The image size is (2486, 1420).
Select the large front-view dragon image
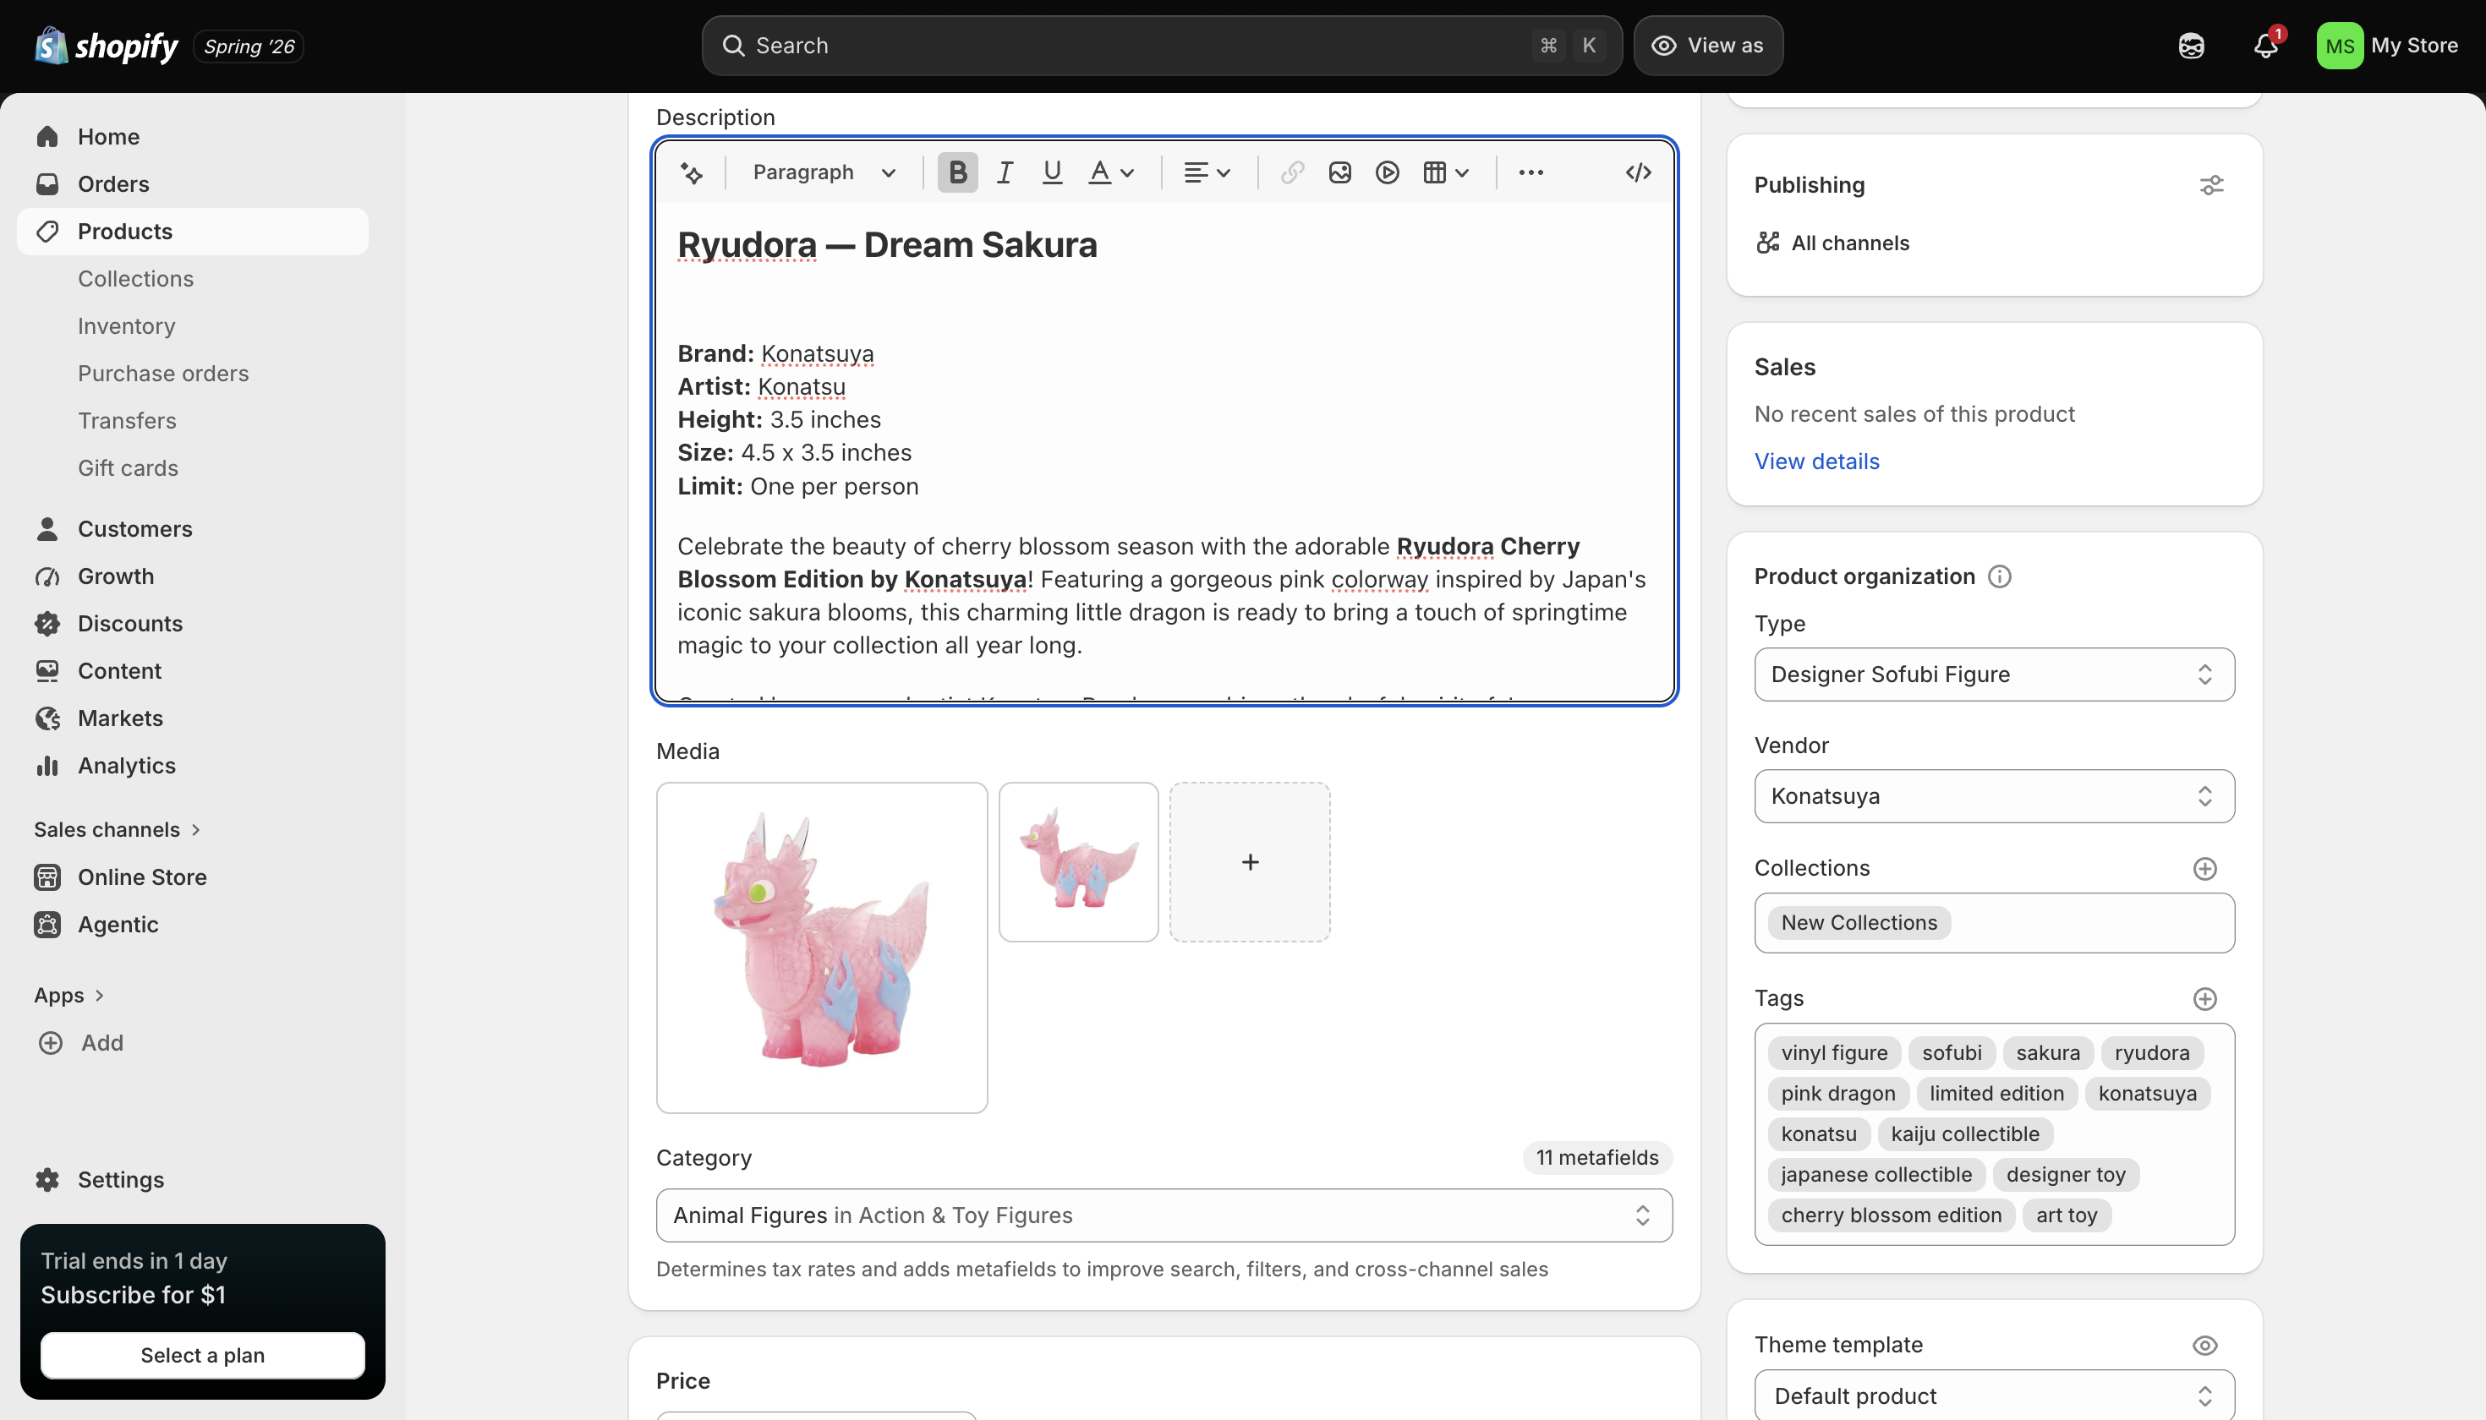822,948
